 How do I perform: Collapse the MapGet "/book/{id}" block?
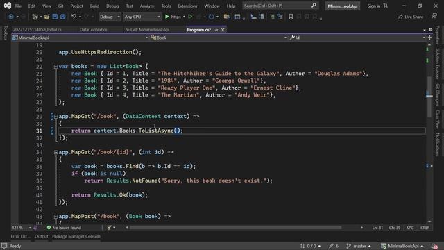coord(55,153)
